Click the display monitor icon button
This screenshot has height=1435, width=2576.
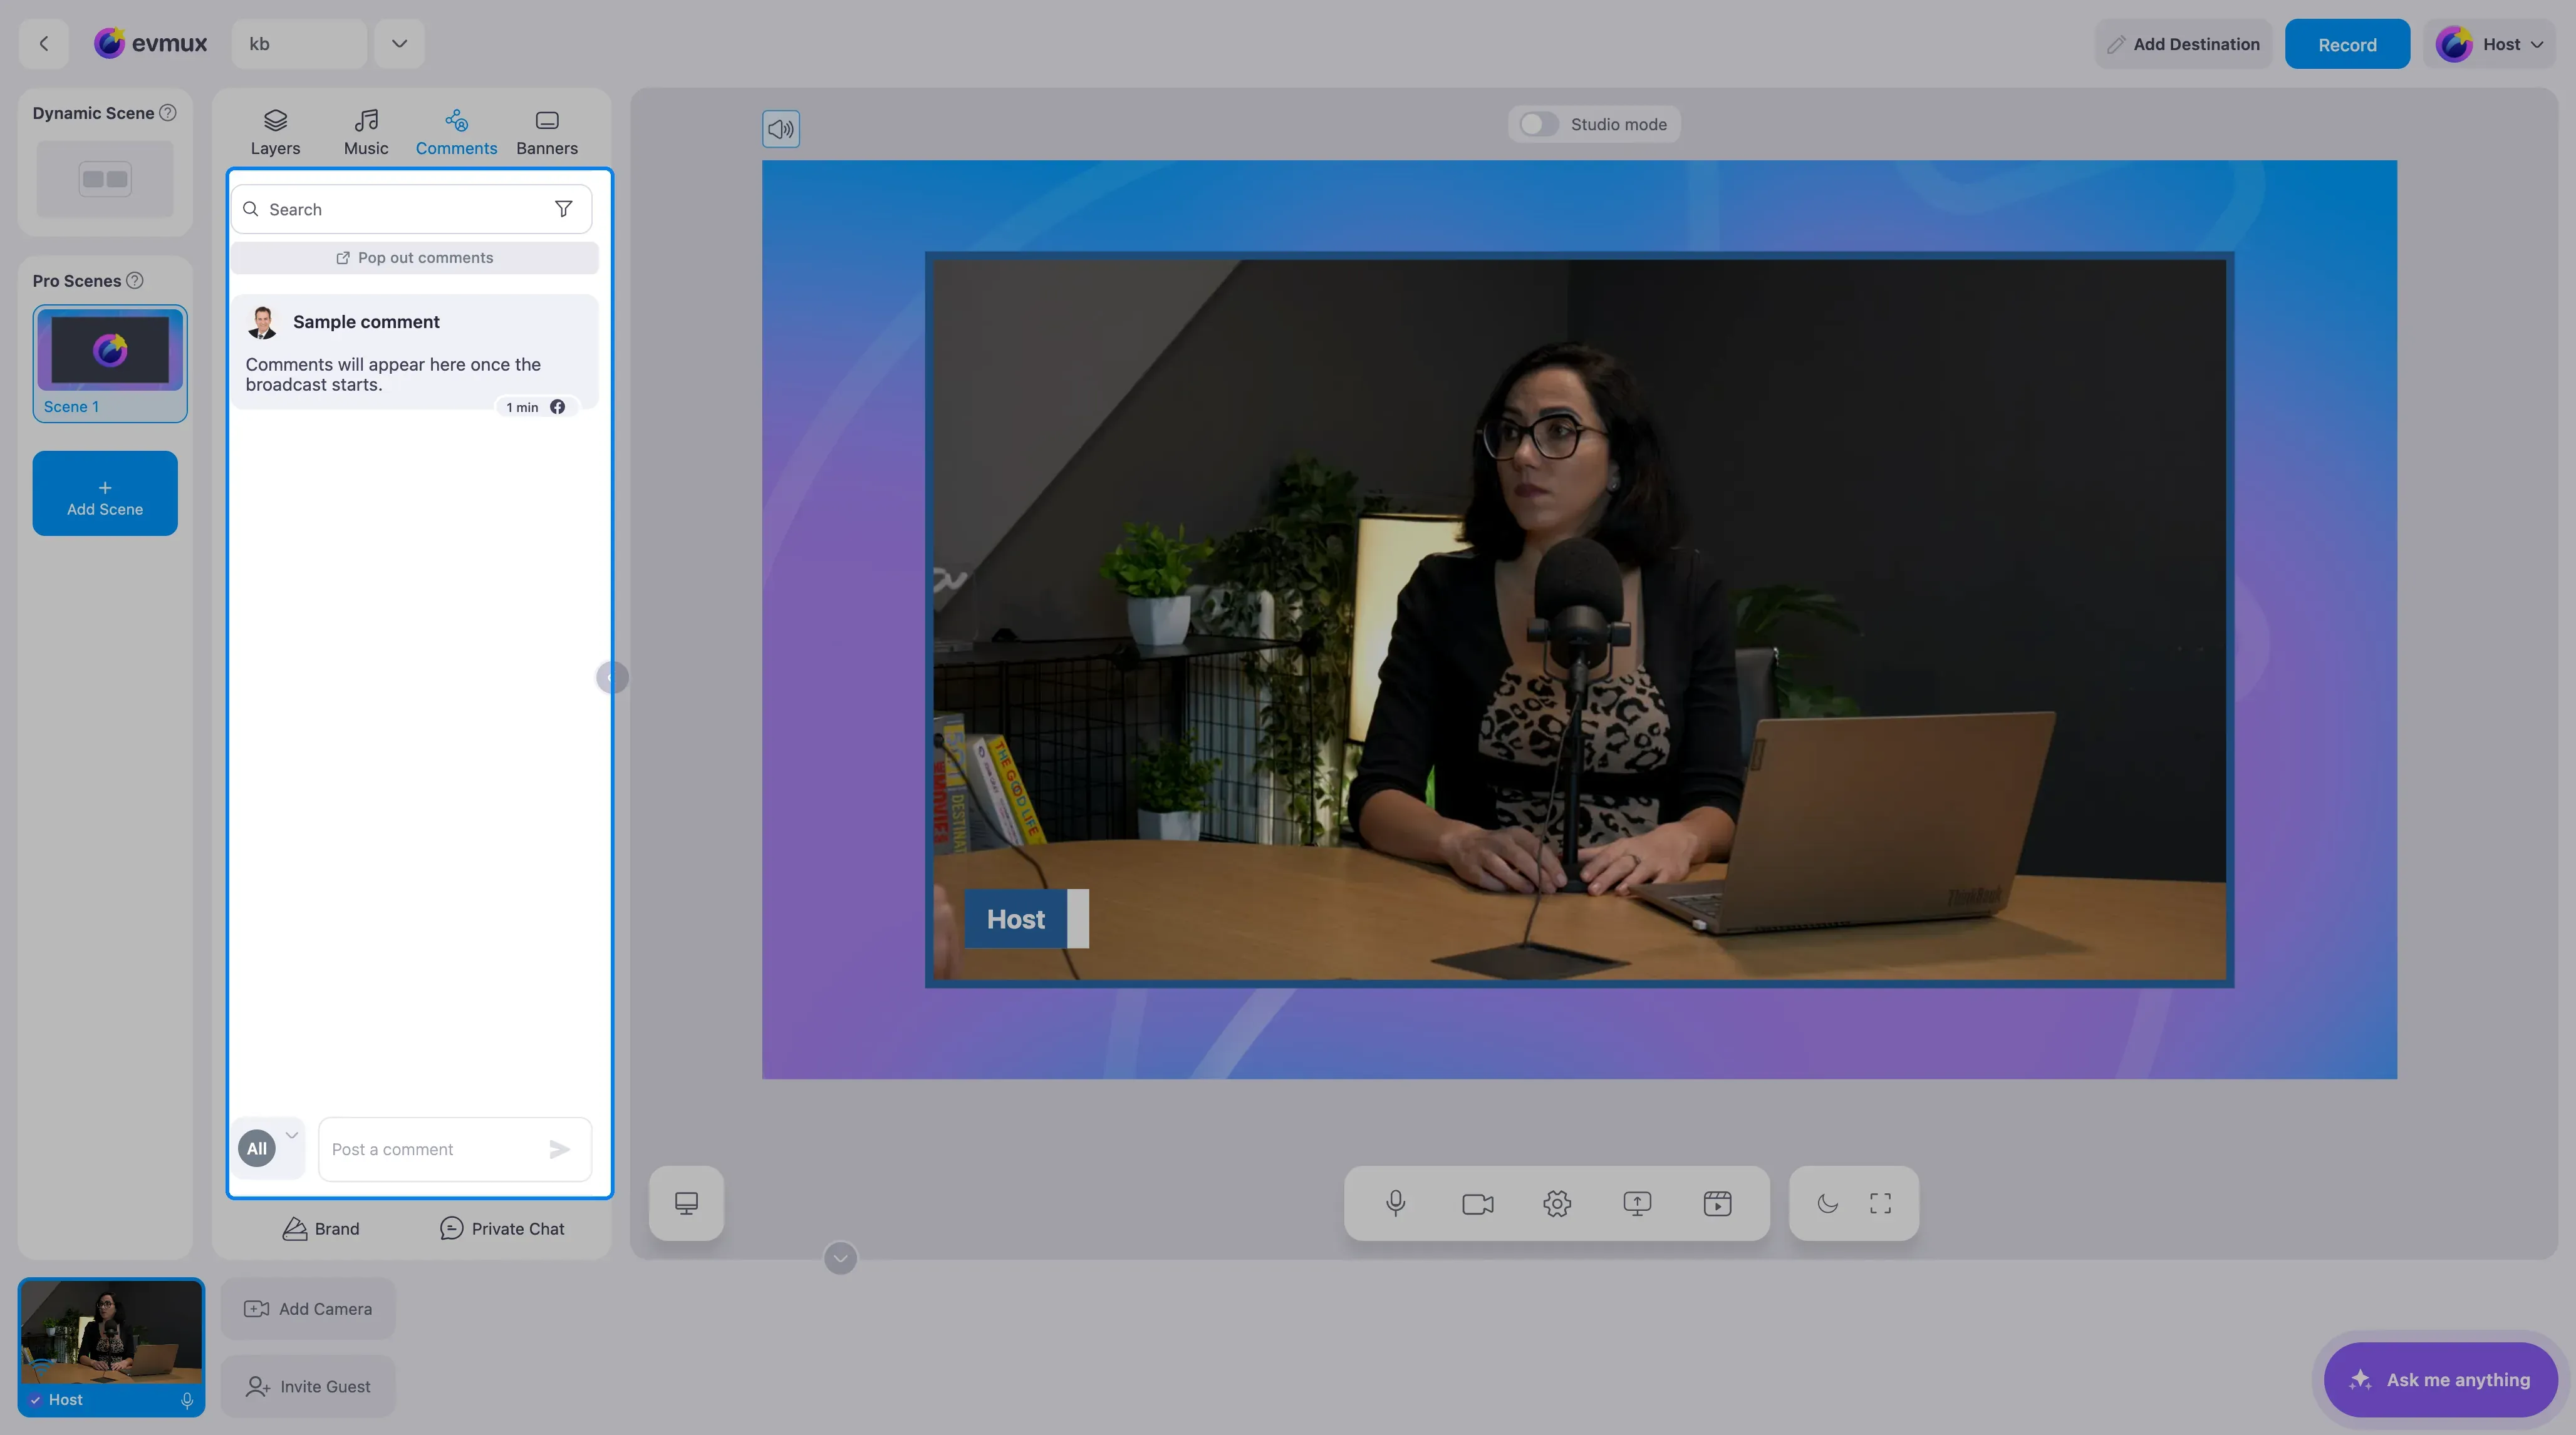(686, 1203)
